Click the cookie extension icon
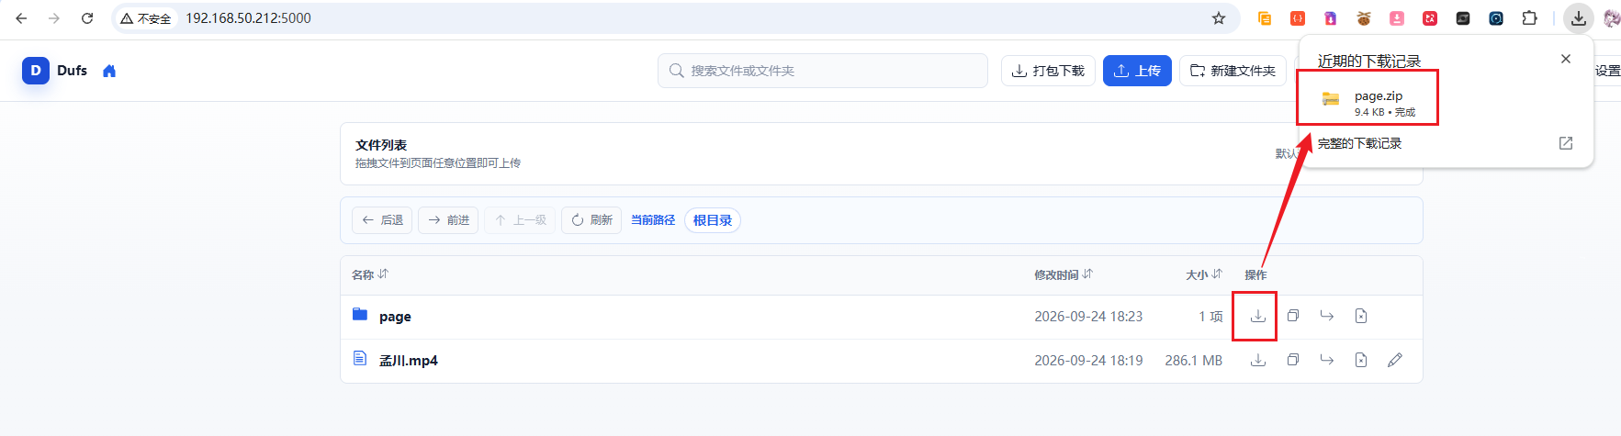 pos(1364,18)
